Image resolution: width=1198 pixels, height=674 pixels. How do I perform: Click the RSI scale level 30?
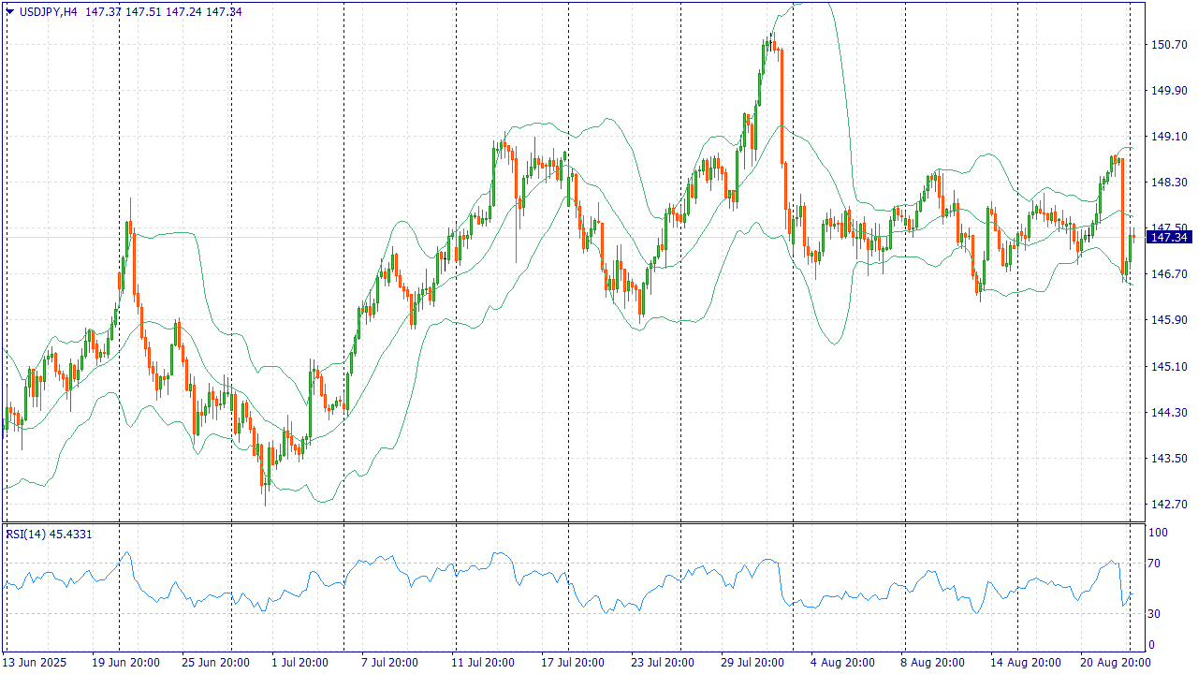point(1156,614)
